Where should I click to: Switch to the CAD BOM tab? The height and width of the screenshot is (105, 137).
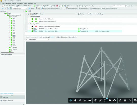point(58,37)
